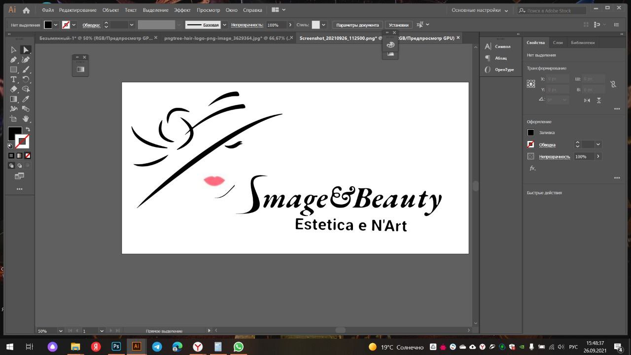
Task: Open Telegram from the taskbar
Action: (x=157, y=347)
